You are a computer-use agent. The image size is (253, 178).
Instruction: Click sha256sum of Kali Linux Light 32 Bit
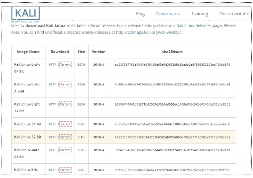(172, 105)
